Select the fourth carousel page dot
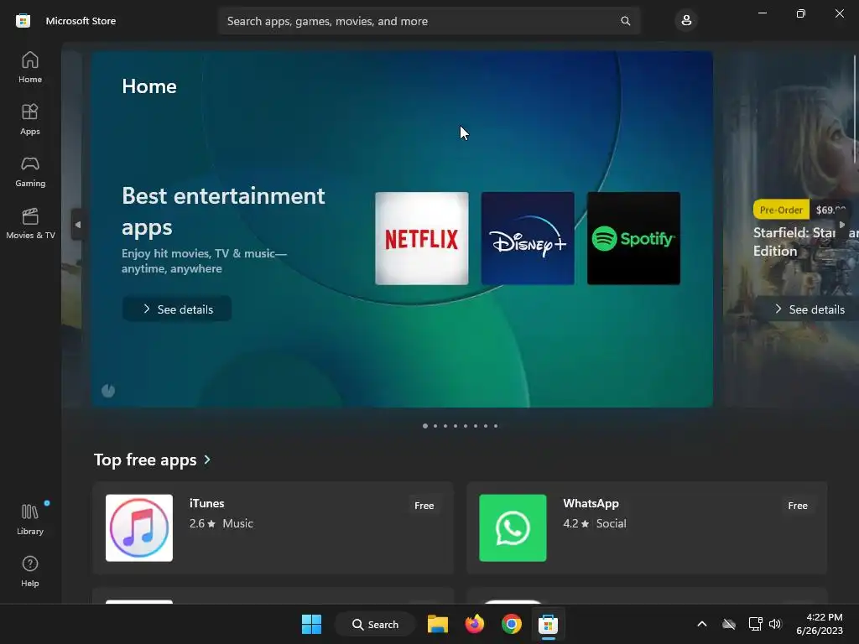This screenshot has height=644, width=859. pos(456,426)
